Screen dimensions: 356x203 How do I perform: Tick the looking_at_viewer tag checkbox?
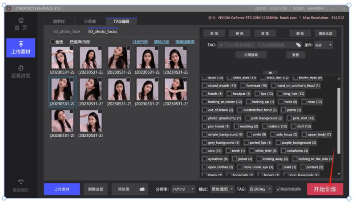tap(205, 102)
